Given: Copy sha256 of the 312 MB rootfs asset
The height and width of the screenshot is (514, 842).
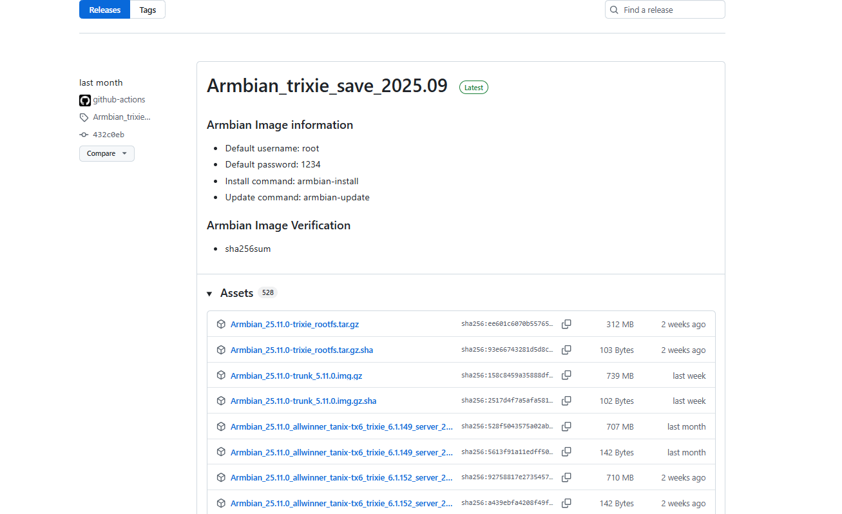Looking at the screenshot, I should pos(566,324).
